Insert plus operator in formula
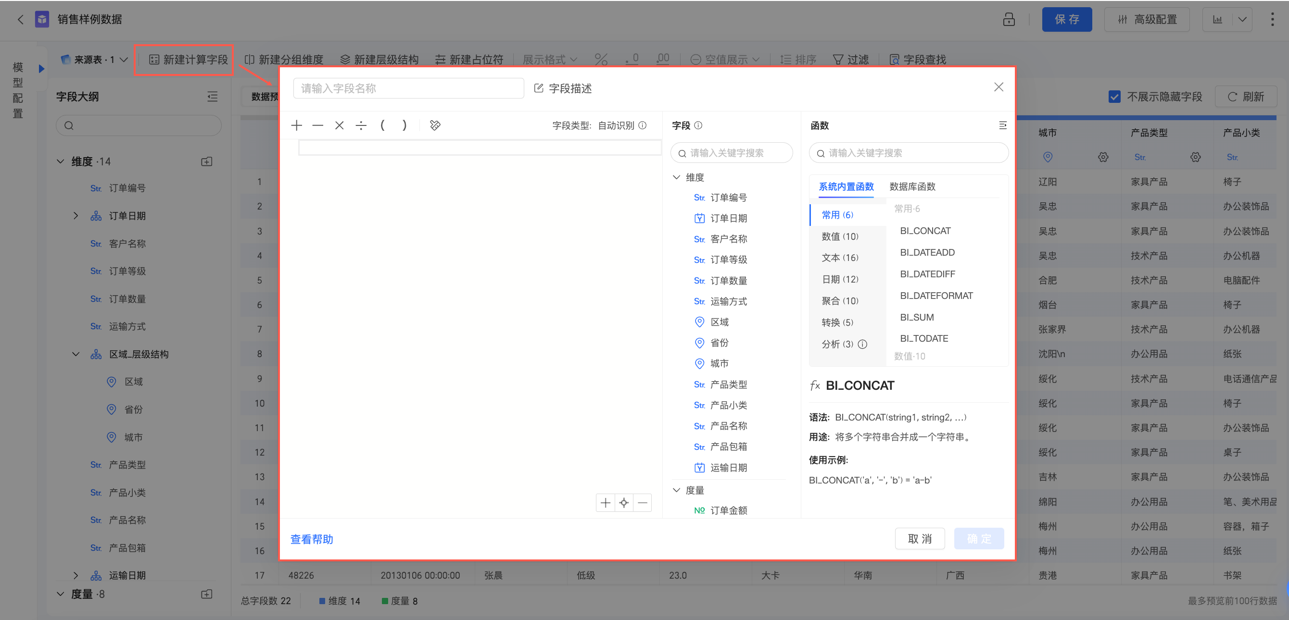This screenshot has width=1289, height=620. click(297, 125)
